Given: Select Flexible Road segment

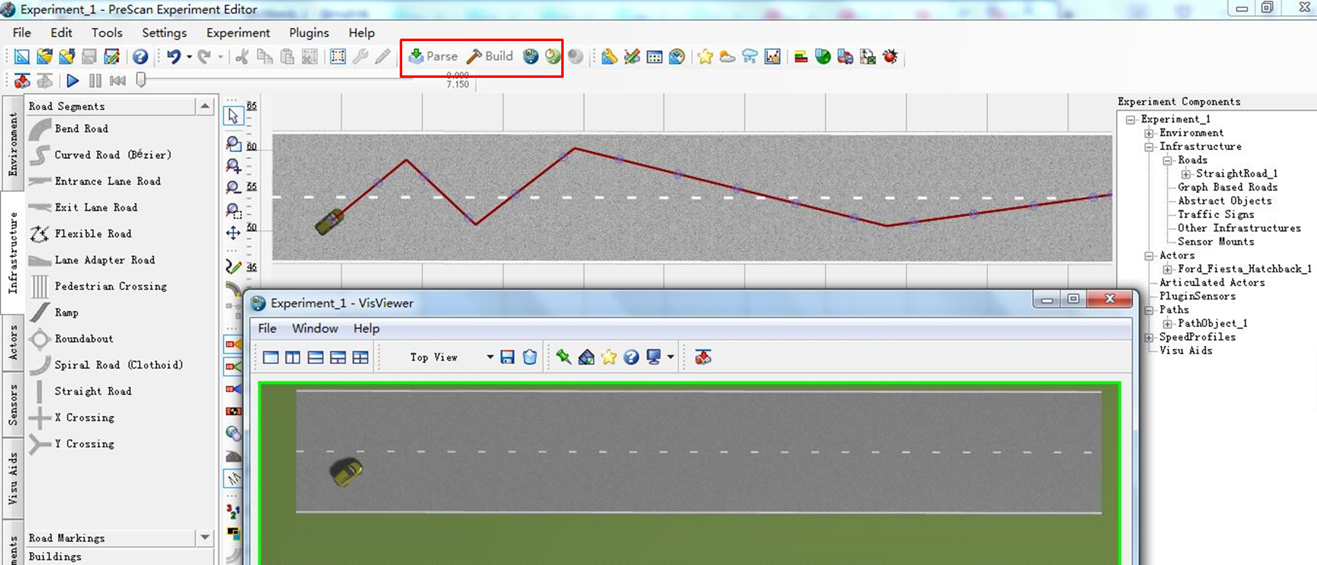Looking at the screenshot, I should (93, 234).
